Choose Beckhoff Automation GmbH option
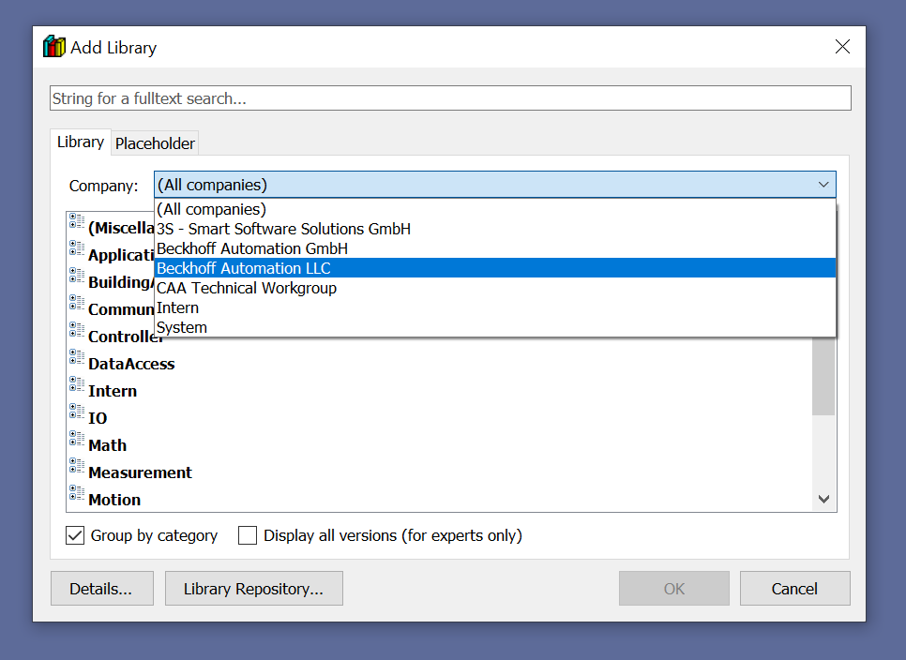This screenshot has width=906, height=660. pyautogui.click(x=495, y=248)
